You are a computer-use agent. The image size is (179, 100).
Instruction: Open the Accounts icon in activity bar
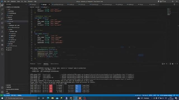[x=2, y=87]
